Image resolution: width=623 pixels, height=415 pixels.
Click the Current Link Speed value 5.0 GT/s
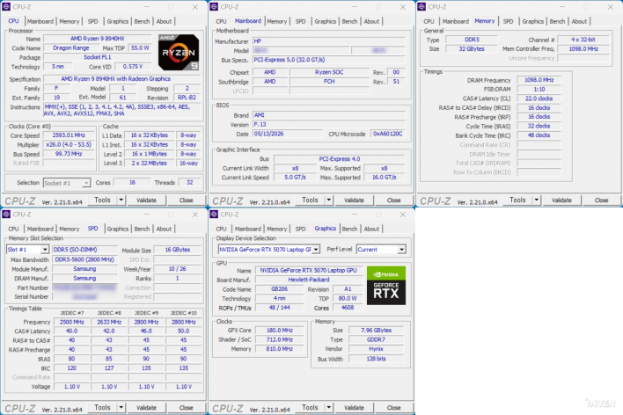[295, 177]
